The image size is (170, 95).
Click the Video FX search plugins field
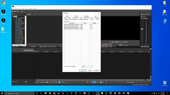click(20, 15)
